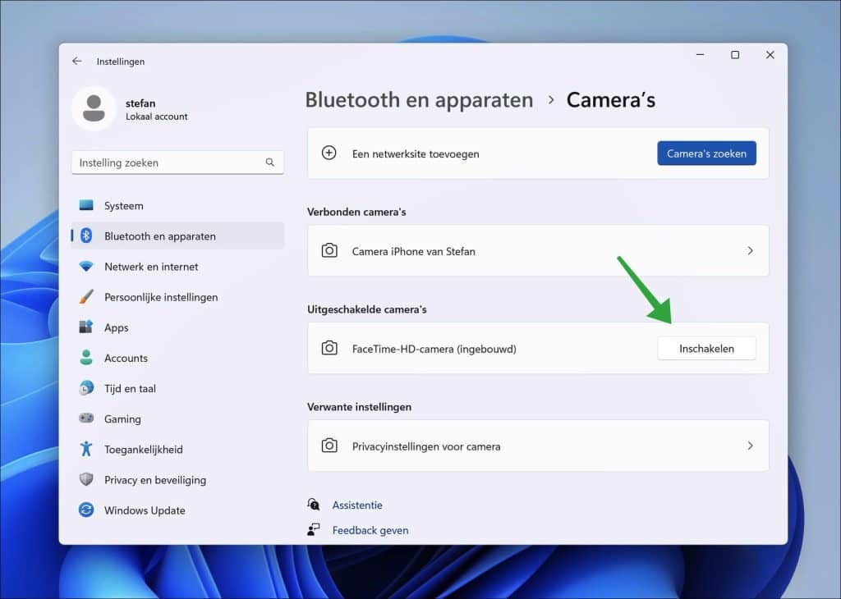Open the Feedback geven link
The height and width of the screenshot is (599, 841).
coord(370,530)
